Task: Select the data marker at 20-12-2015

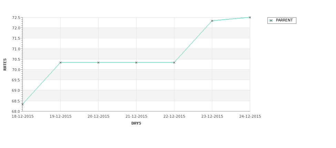Action: (x=98, y=63)
